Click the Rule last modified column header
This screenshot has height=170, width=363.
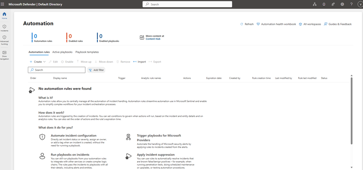pos(307,78)
